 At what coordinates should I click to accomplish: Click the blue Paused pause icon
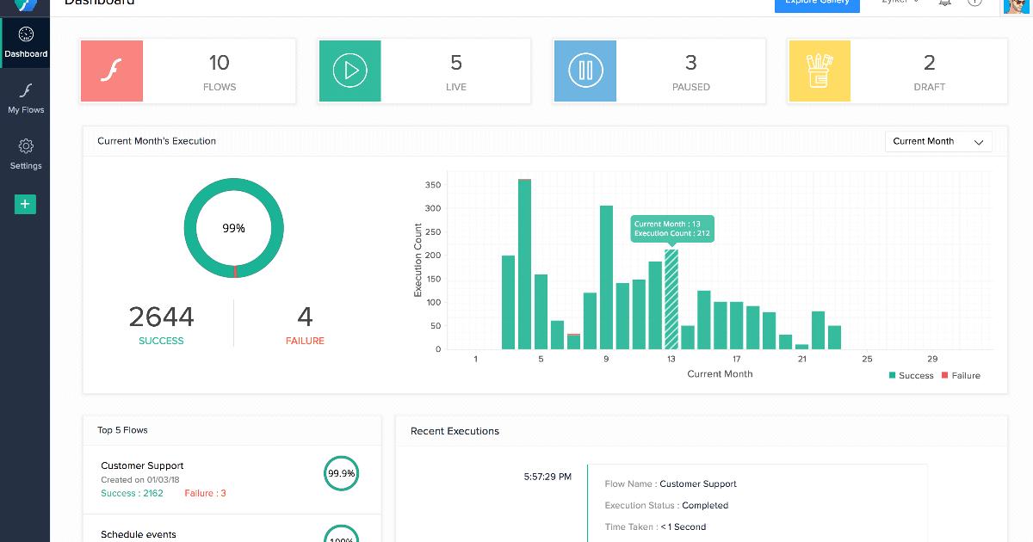[x=585, y=71]
